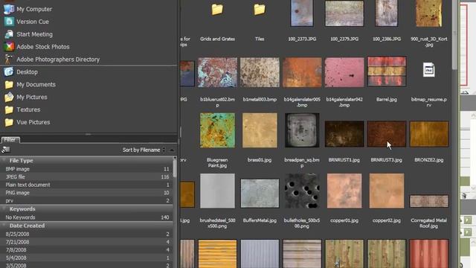The image size is (476, 268).
Task: Click clear filter icon in Filter panel
Action: (5, 150)
